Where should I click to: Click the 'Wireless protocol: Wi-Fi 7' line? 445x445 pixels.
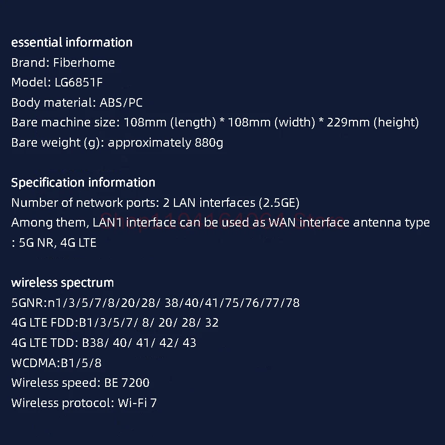coord(84,403)
